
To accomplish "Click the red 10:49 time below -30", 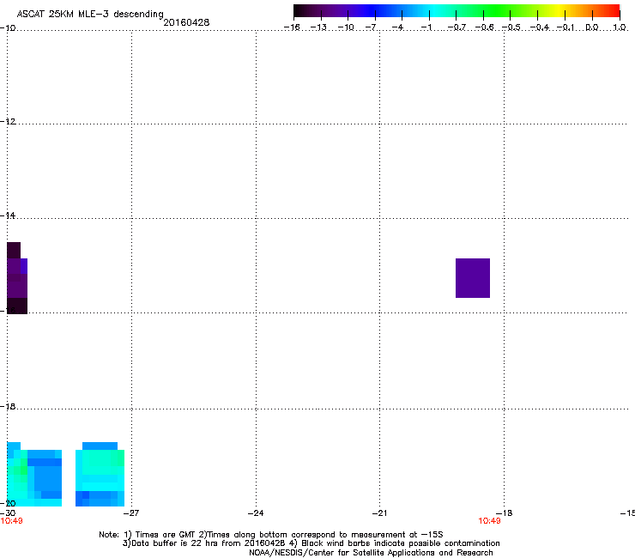I will click(11, 521).
